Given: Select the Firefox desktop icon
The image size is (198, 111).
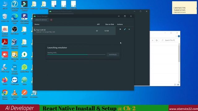Looking at the screenshot, I should tap(5, 81).
